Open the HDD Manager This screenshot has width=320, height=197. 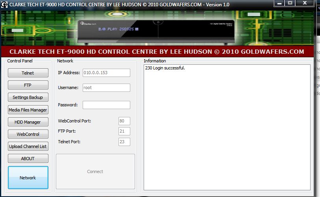(28, 122)
